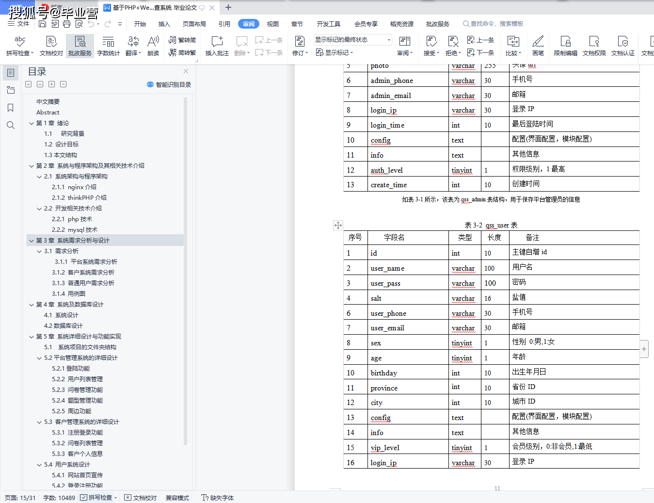Click the search icon in left sidebar
The height and width of the screenshot is (503, 654).
click(x=11, y=125)
